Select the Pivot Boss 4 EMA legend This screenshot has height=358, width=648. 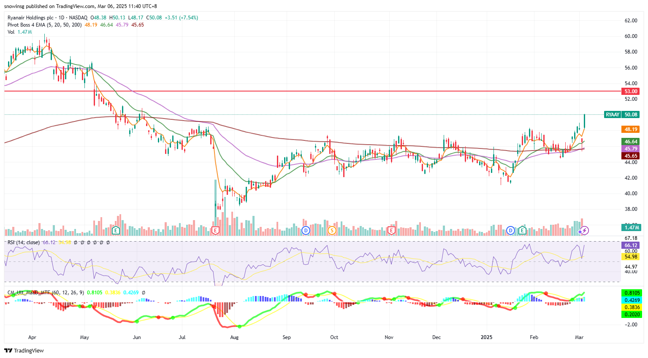coord(45,25)
